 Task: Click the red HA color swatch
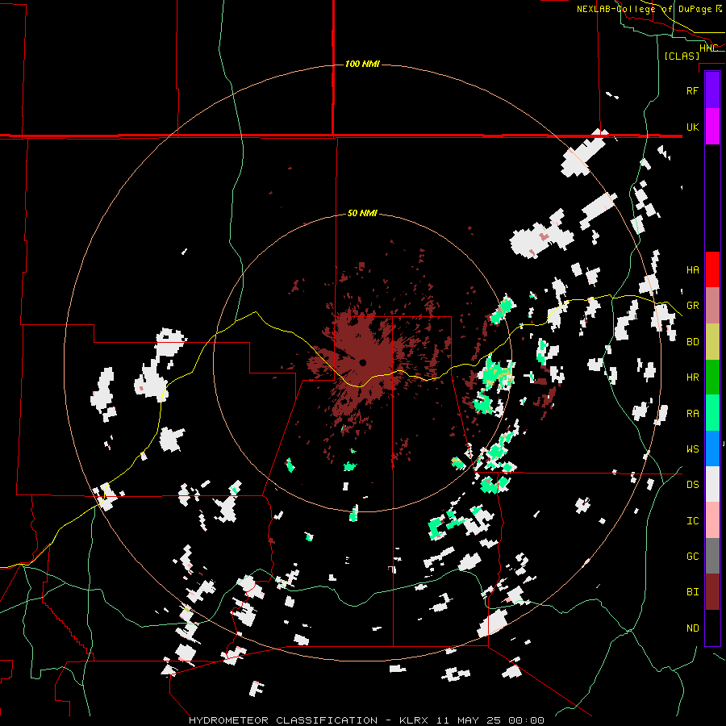pyautogui.click(x=712, y=269)
